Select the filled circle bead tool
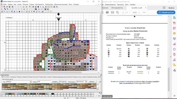Screen dimensions: 177x99 click(x=19, y=12)
